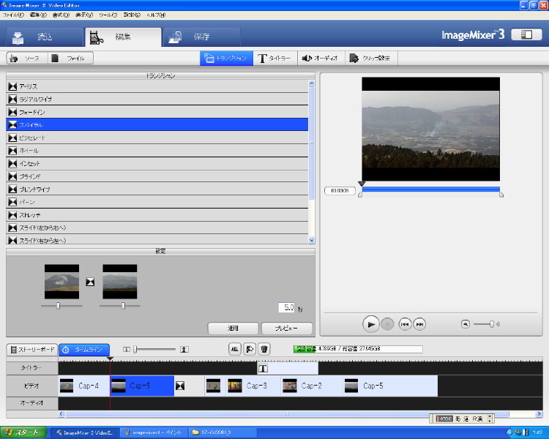Click the layout switch icon beside ImageMixer 3 logo
Screen dimensions: 549x439
(x=526, y=34)
